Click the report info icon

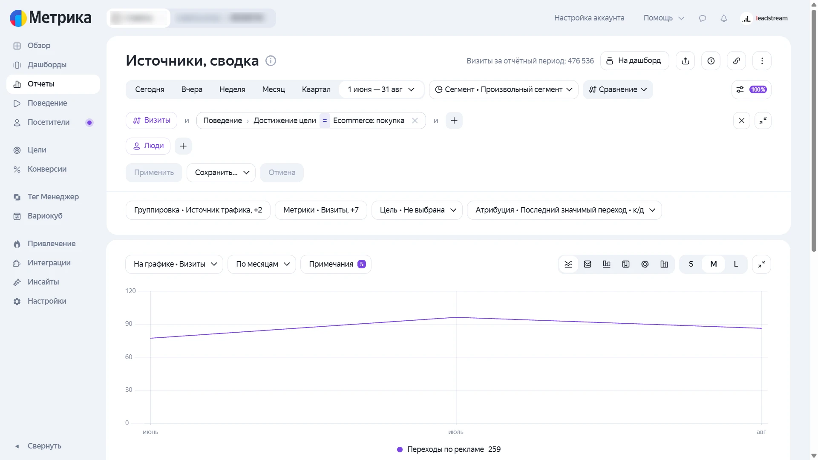(271, 61)
